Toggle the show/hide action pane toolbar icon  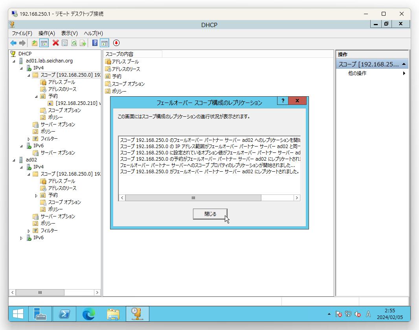tap(105, 43)
